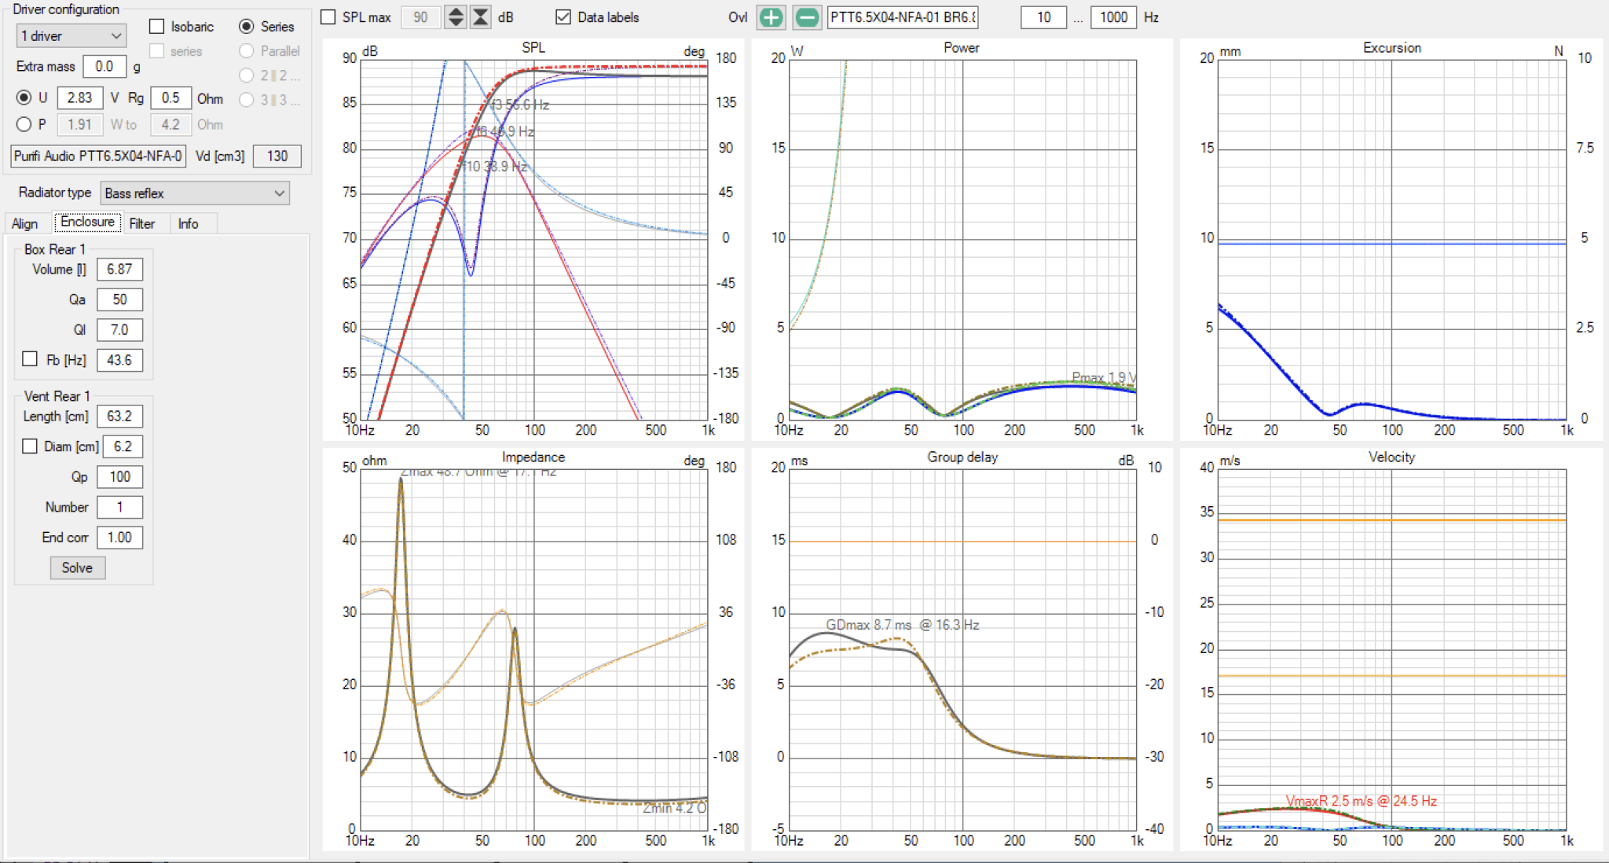Click the SPL range compress arrows icon
Screen dimensions: 1609x863
[481, 17]
